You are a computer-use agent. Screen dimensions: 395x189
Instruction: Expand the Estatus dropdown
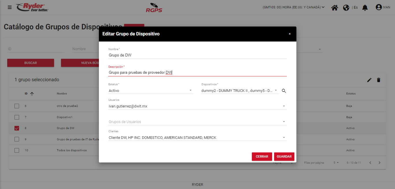click(x=150, y=91)
